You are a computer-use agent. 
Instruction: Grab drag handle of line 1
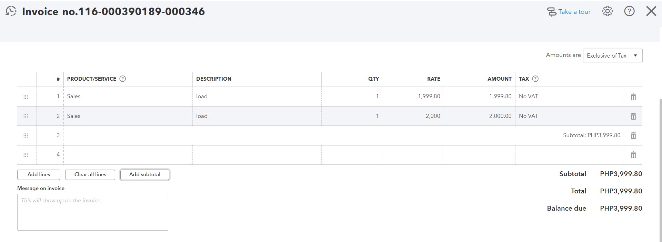[26, 97]
